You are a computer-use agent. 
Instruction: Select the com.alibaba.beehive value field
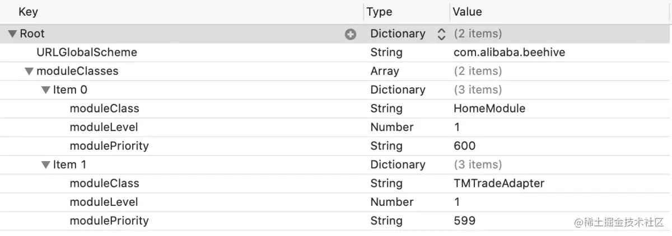click(x=509, y=53)
